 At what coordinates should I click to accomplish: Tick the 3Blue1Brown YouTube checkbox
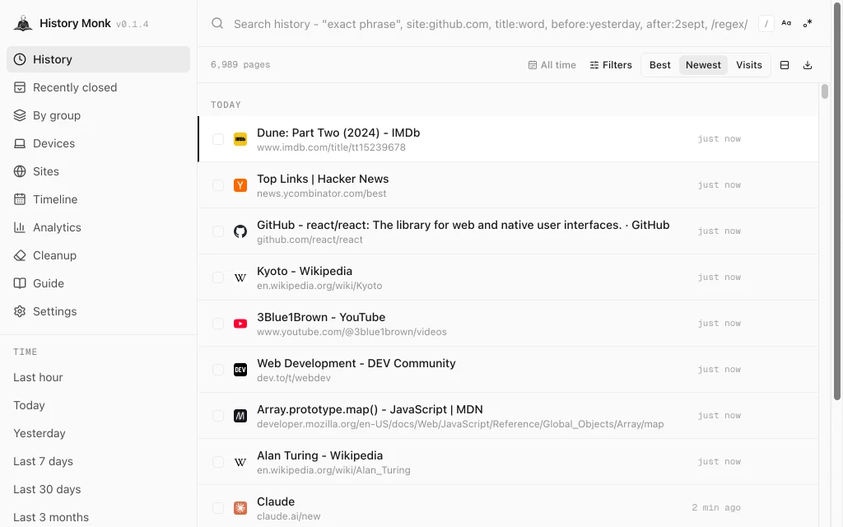[x=217, y=324]
